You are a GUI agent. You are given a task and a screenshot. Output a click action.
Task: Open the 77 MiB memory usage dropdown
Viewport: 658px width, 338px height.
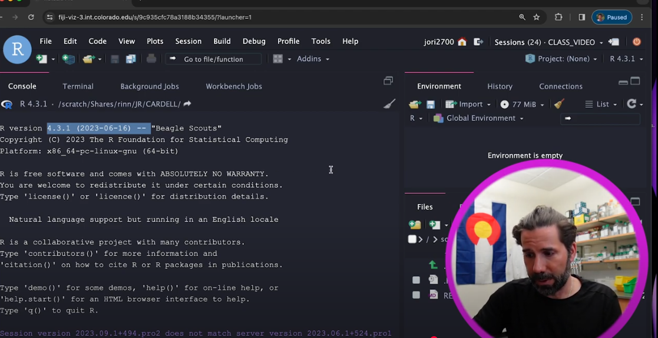tap(523, 104)
